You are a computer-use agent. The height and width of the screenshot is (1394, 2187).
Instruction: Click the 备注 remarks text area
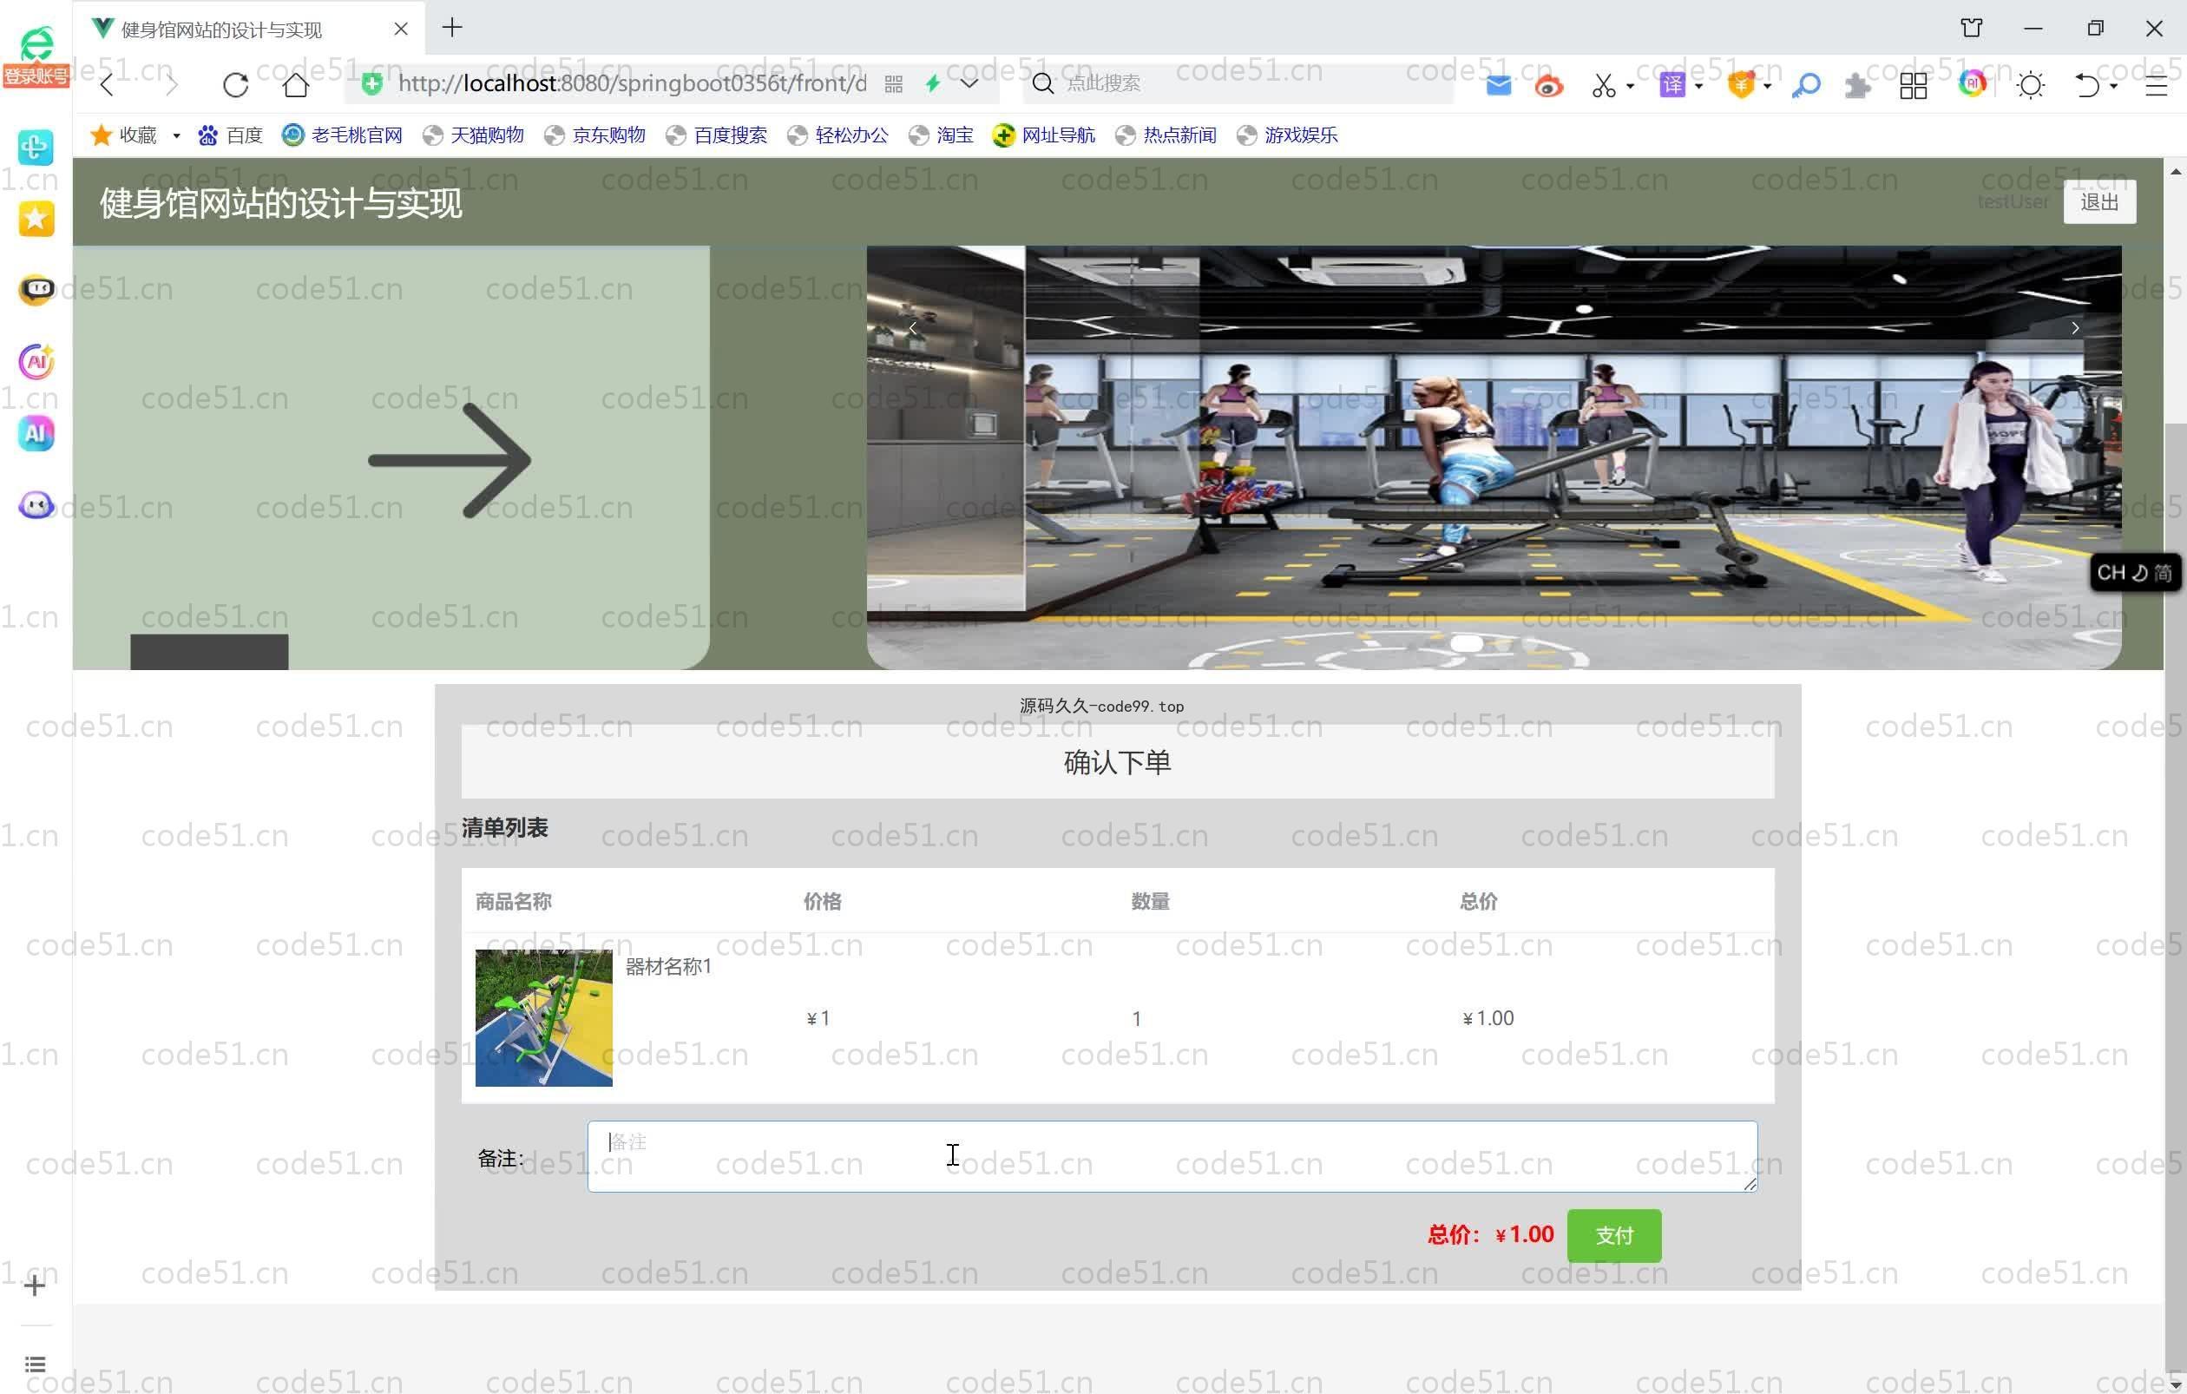pyautogui.click(x=1172, y=1156)
